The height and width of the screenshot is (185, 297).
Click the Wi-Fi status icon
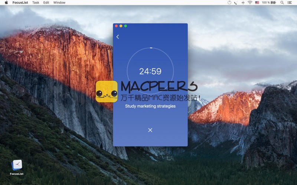point(250,3)
